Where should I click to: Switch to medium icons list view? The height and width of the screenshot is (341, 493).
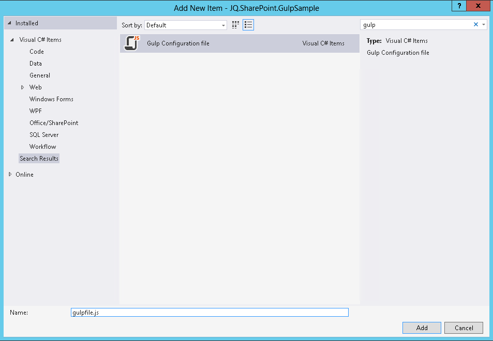pos(248,25)
